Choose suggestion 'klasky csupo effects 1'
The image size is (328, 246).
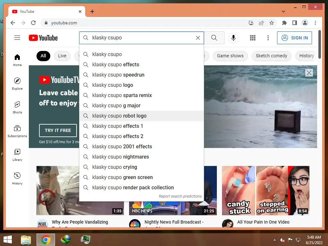point(141,126)
